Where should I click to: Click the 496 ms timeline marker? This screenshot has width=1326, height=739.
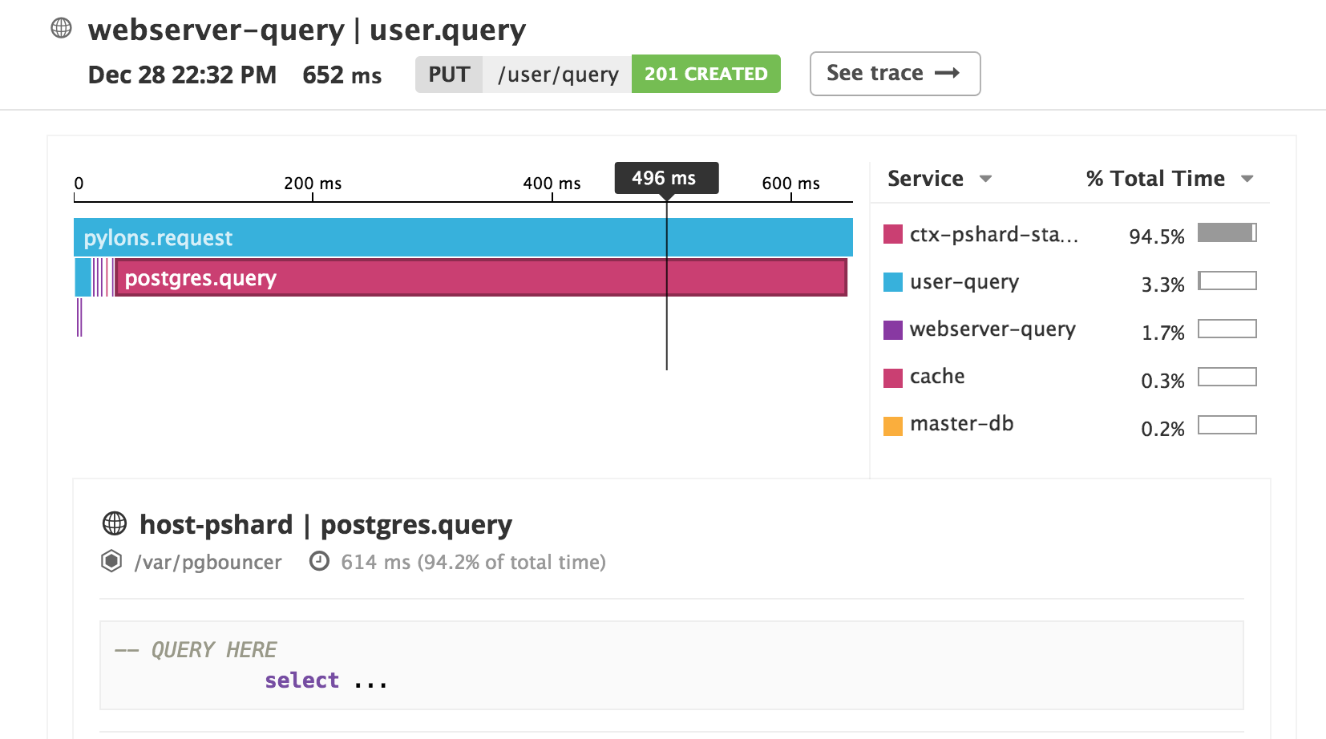point(665,178)
